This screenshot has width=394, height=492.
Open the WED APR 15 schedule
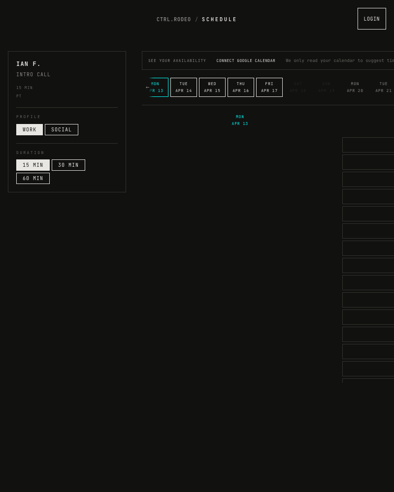coord(212,87)
